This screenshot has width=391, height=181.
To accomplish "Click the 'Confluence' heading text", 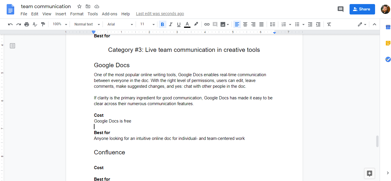I will click(110, 152).
